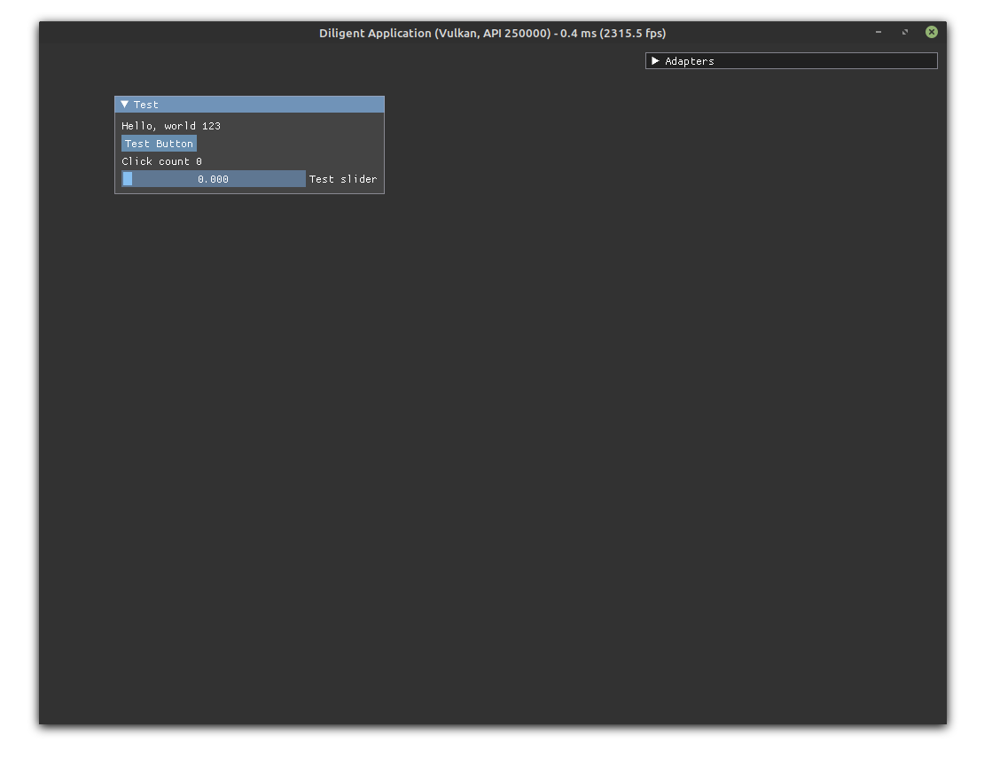Close the Diligent Application window

click(931, 32)
